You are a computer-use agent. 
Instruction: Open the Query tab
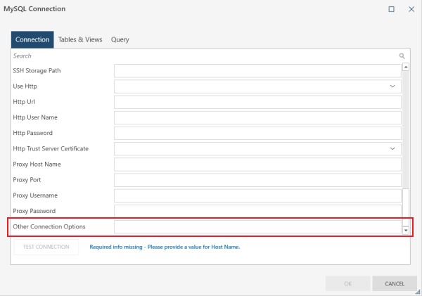point(120,40)
